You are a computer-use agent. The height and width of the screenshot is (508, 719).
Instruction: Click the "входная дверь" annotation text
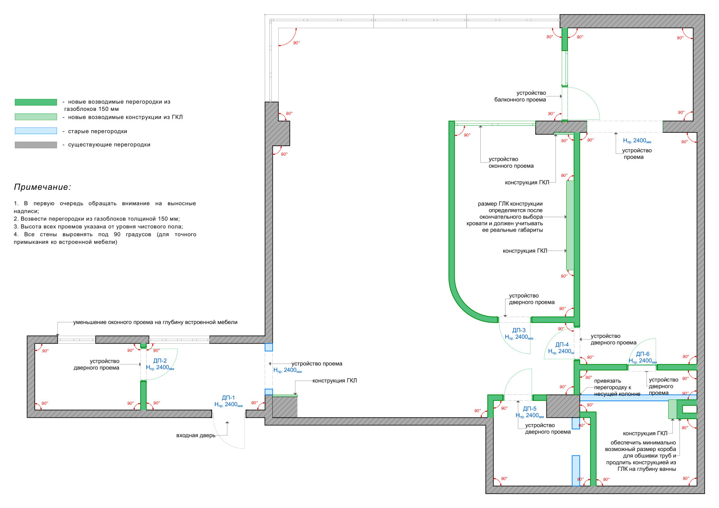tap(195, 435)
